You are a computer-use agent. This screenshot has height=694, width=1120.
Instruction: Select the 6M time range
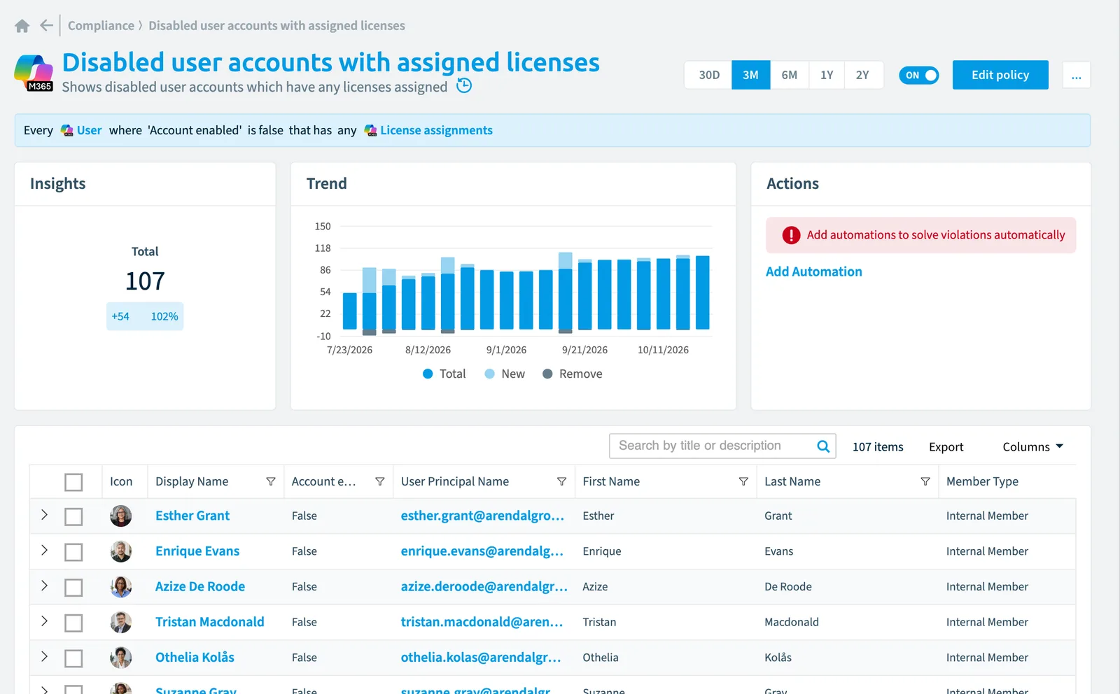[x=789, y=75]
